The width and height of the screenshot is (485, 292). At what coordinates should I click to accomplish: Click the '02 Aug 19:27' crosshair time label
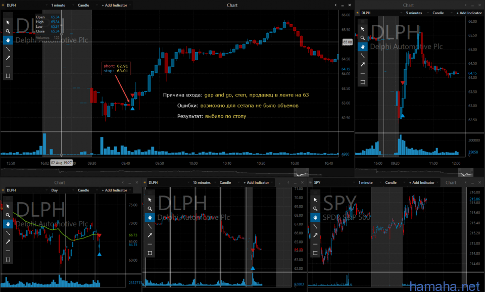(61, 163)
